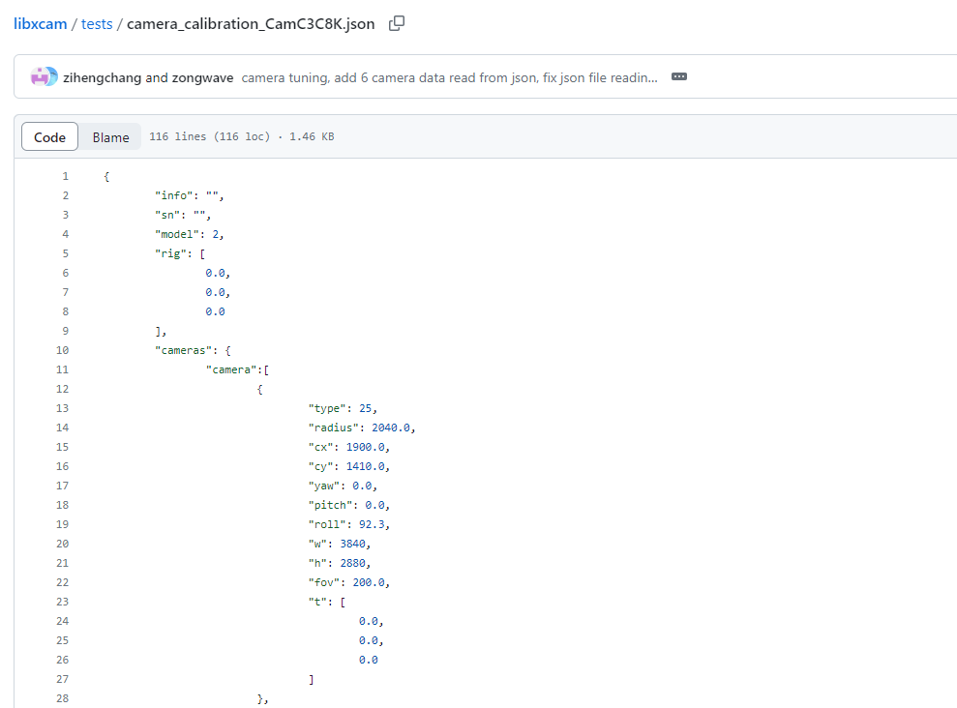
Task: Click the "info" key text
Action: [x=173, y=195]
